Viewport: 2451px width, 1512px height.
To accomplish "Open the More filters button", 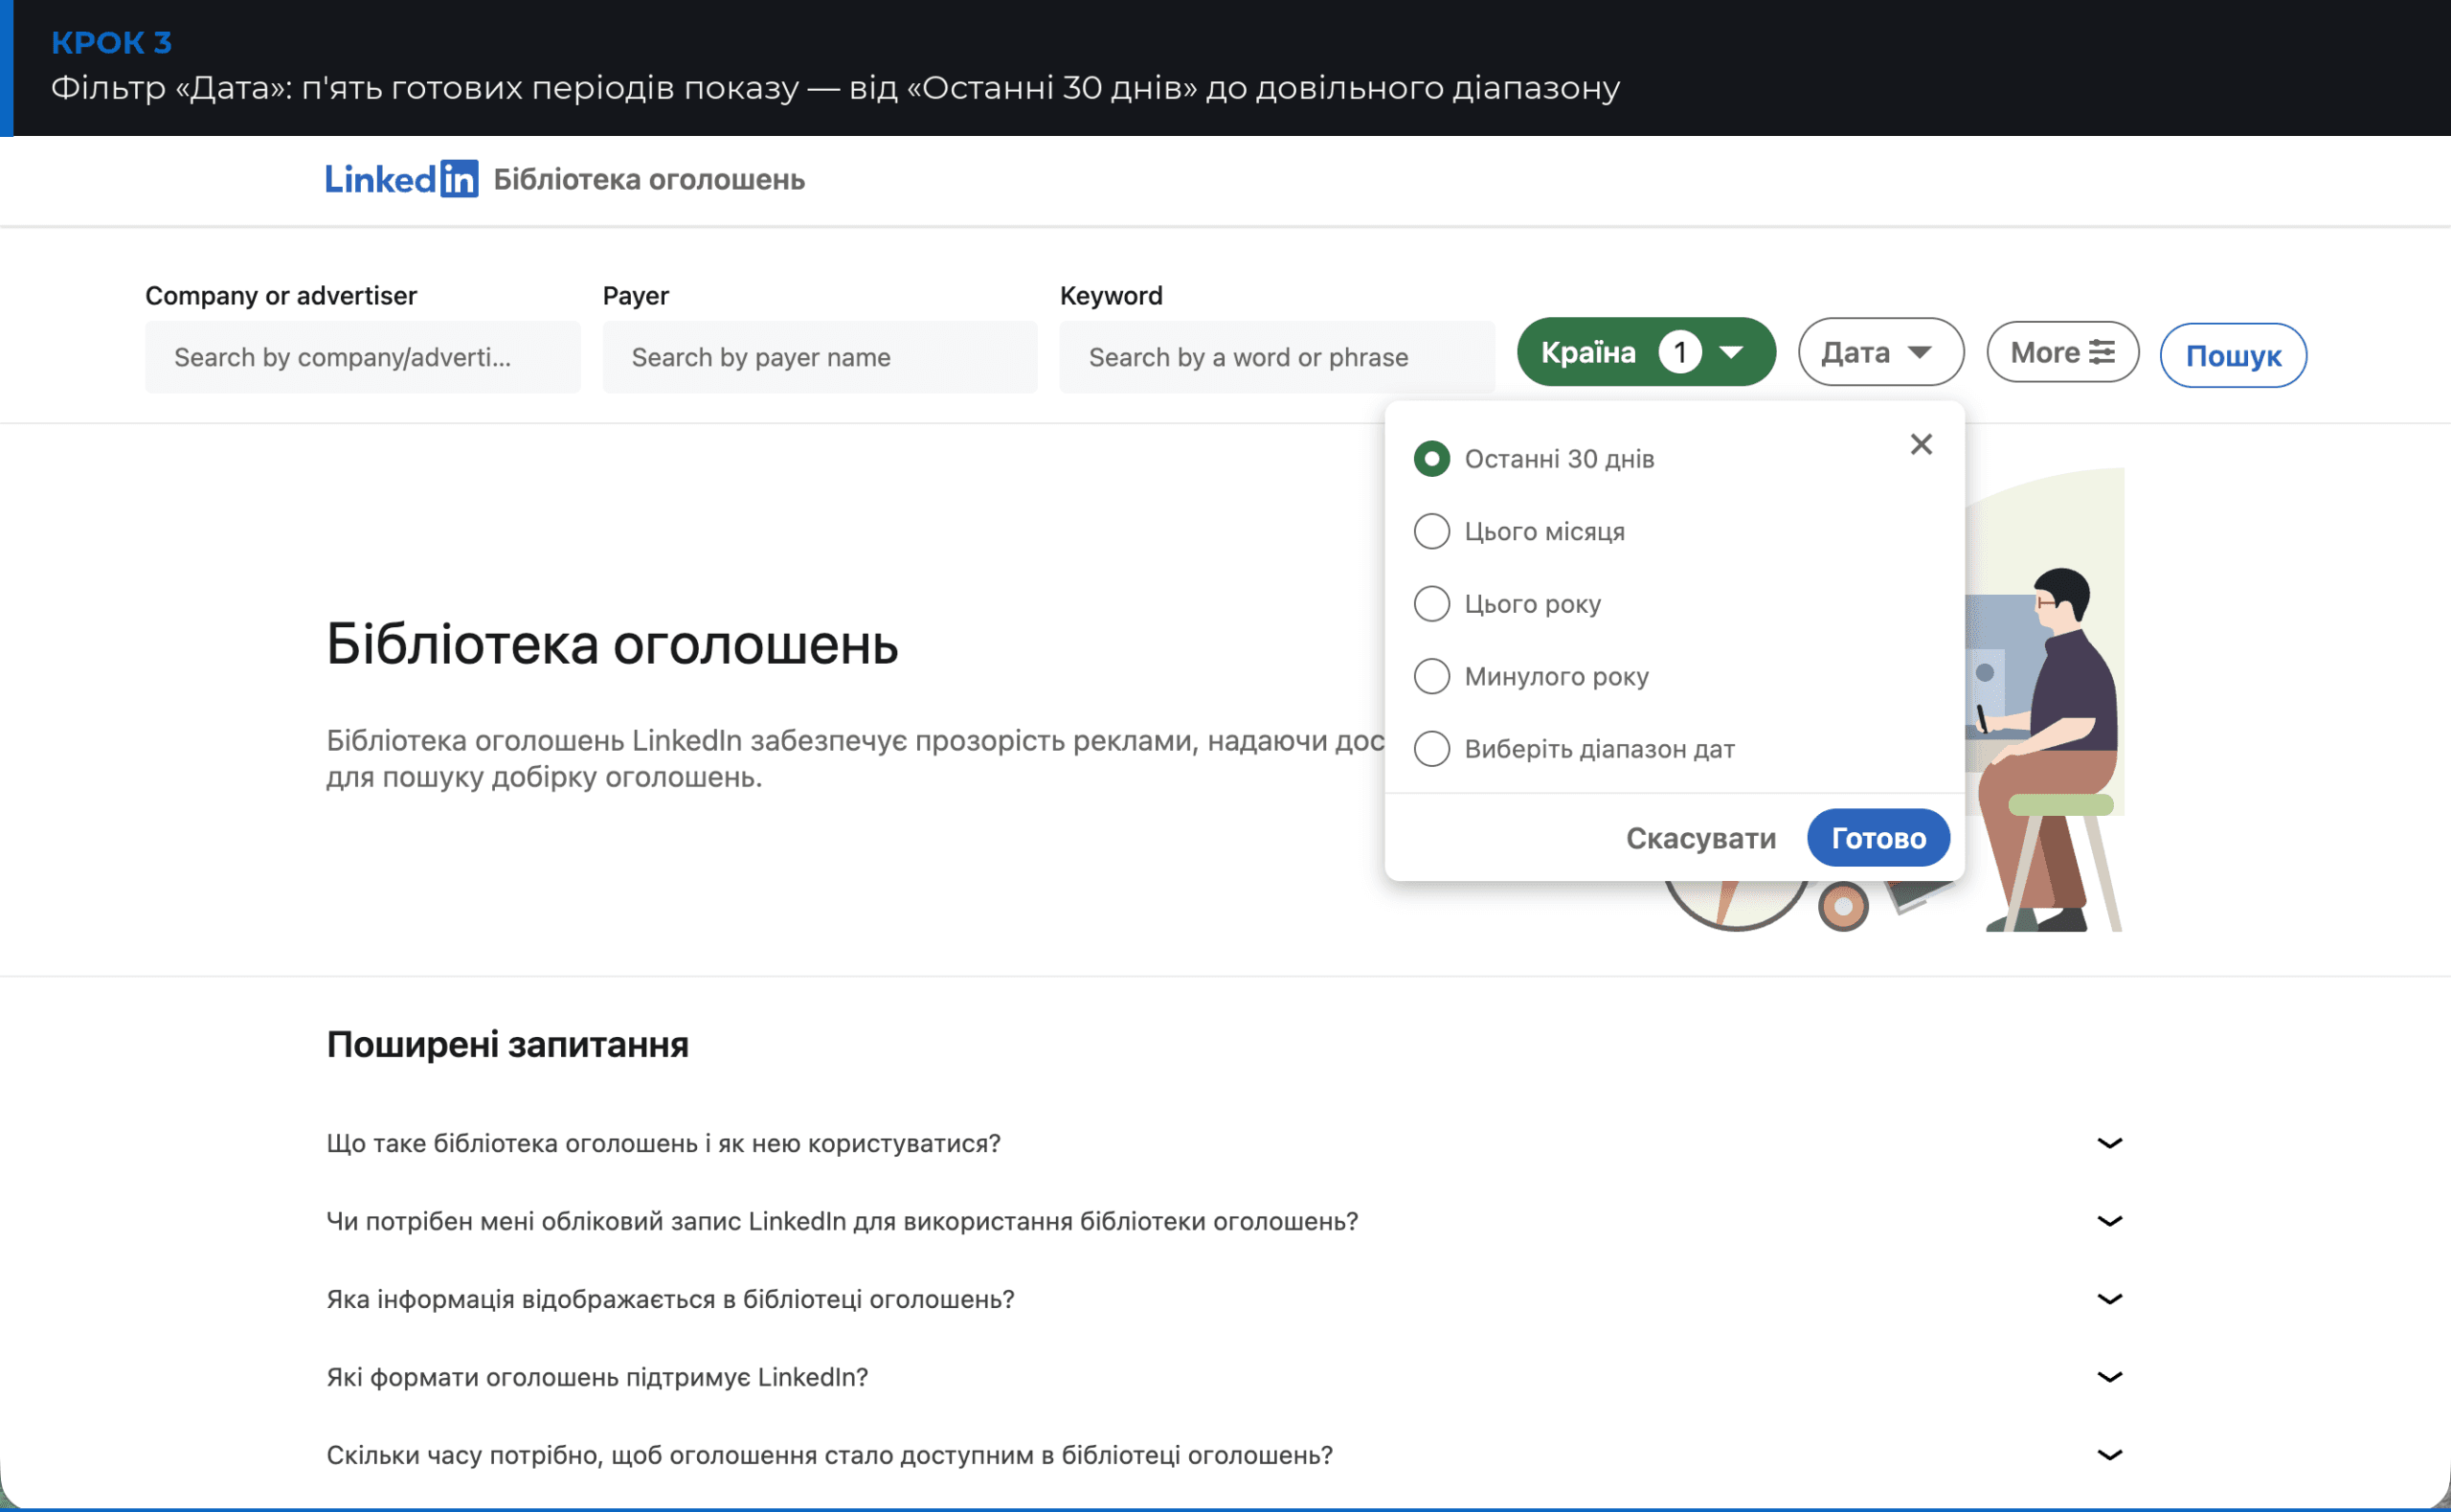I will (2062, 352).
